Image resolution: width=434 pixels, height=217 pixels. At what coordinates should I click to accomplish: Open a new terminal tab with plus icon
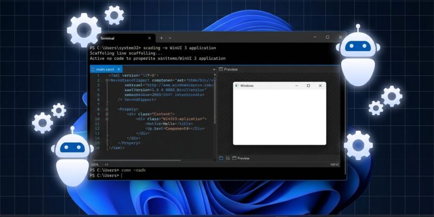tap(161, 38)
